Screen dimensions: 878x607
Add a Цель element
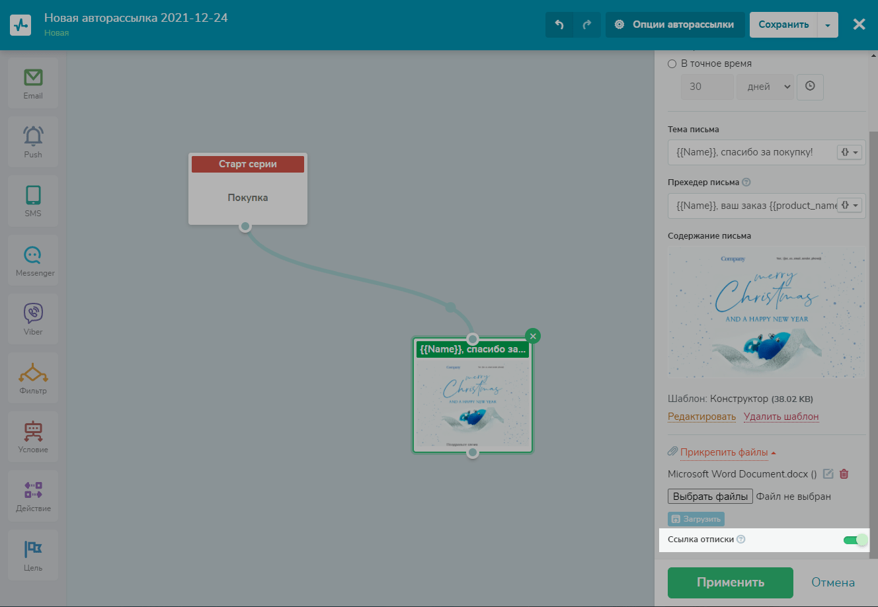33,554
